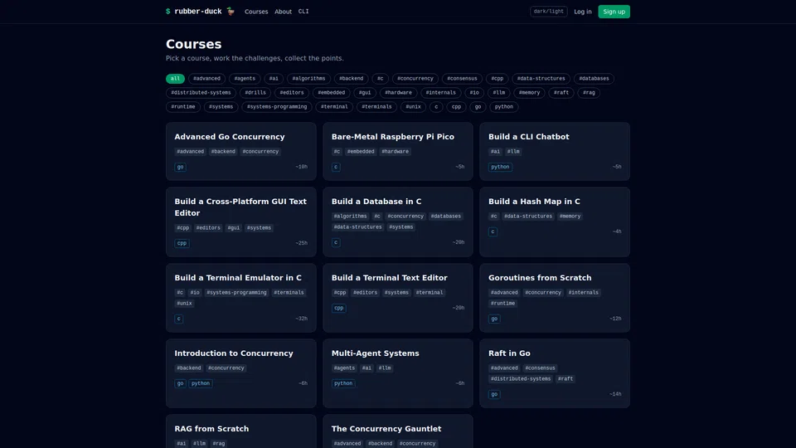Click python badge on Introduction to Concurrency
This screenshot has width=796, height=448.
tap(201, 383)
